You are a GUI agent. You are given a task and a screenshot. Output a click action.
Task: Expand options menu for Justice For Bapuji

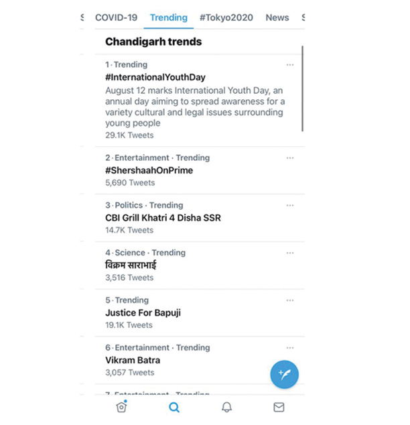(x=290, y=300)
